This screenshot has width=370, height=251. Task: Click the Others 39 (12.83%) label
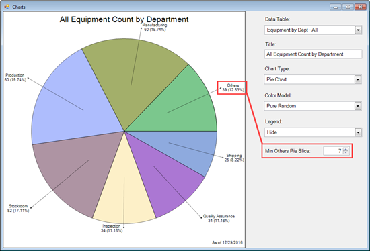point(233,88)
